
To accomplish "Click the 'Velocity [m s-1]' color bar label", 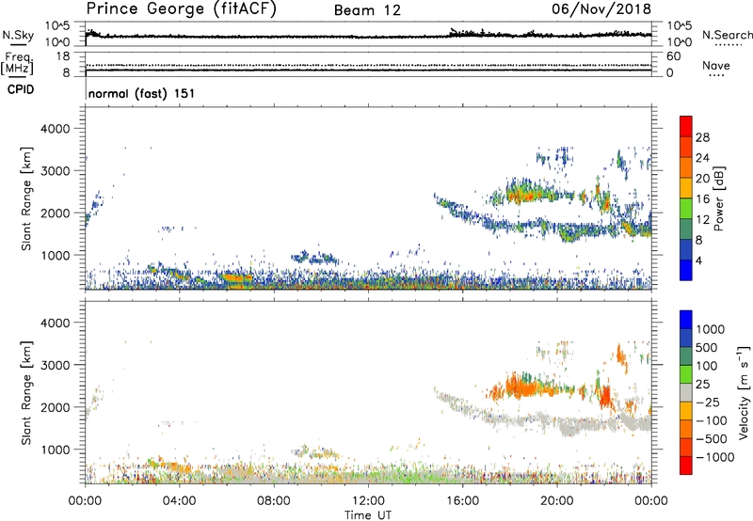I will pos(744,392).
